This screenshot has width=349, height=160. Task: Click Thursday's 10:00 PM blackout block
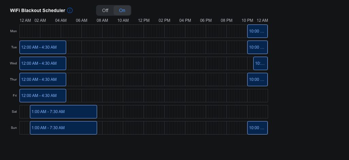[x=257, y=79]
